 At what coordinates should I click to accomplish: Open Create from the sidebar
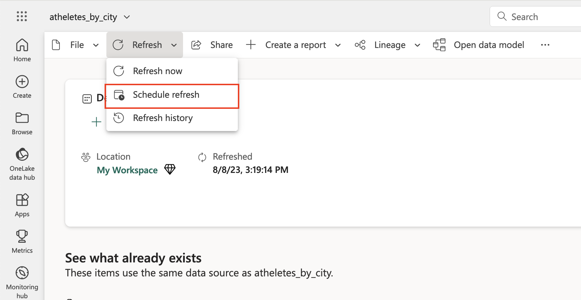pyautogui.click(x=22, y=87)
